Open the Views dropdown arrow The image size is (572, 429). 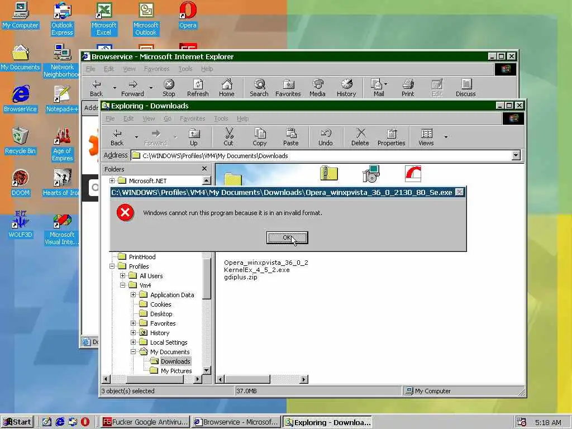446,137
